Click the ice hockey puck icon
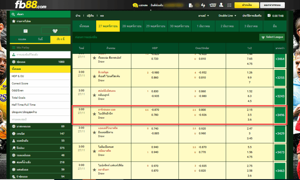This screenshot has height=180, width=300. (13, 162)
